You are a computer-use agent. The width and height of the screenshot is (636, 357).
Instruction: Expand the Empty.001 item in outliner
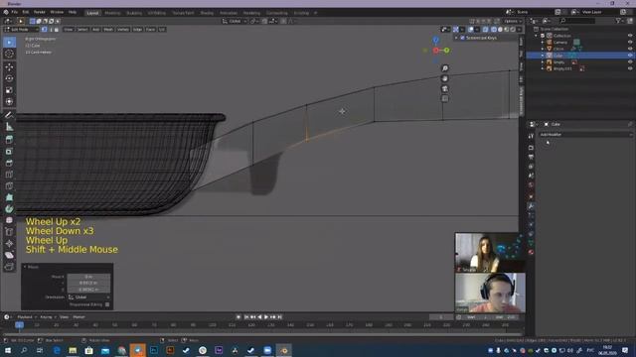[543, 68]
